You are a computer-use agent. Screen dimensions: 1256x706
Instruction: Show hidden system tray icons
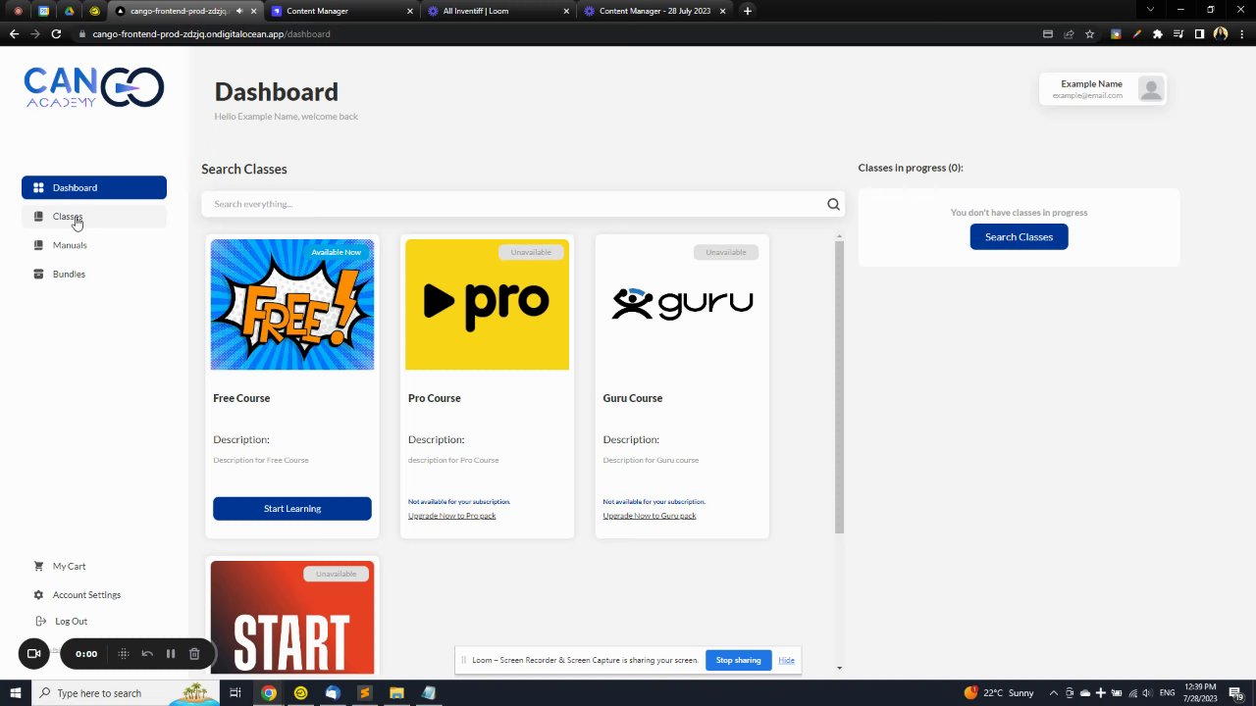point(1052,693)
